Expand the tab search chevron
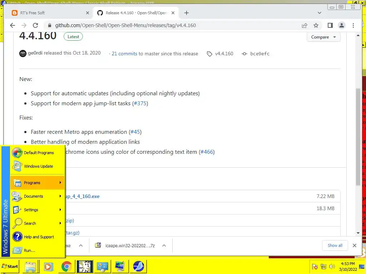Image resolution: width=366 pixels, height=274 pixels. 319,13
